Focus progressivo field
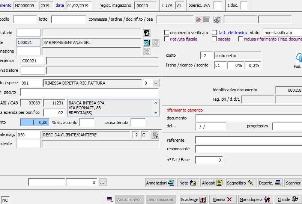This screenshot has width=302, height=204. pos(287,127)
